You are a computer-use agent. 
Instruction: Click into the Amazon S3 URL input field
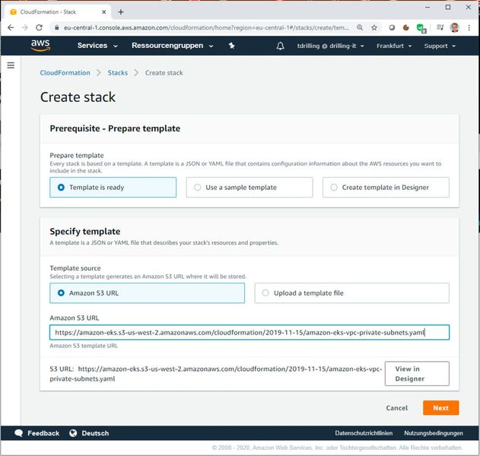coord(250,332)
